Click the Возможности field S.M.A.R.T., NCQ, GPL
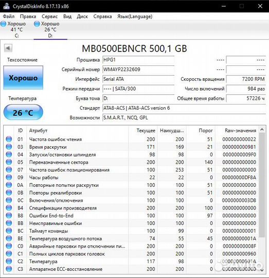The image size is (269, 278). click(x=184, y=118)
